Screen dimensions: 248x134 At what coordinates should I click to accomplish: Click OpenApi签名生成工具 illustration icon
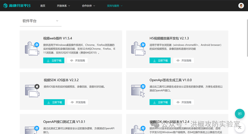[138, 91]
